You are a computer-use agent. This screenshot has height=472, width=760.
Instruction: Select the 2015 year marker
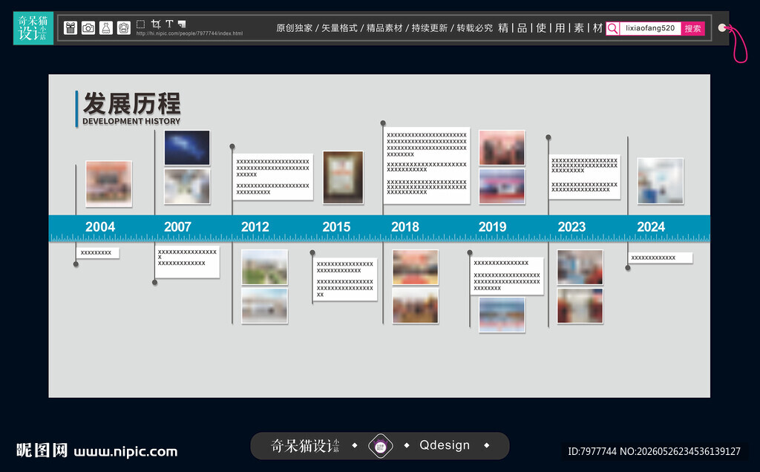[336, 227]
